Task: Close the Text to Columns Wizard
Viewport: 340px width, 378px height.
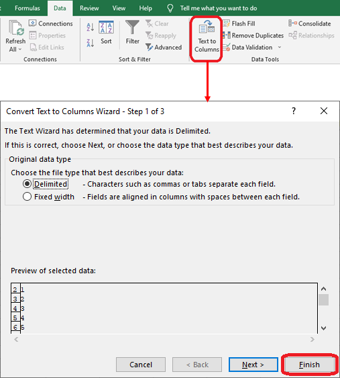Action: [x=324, y=111]
